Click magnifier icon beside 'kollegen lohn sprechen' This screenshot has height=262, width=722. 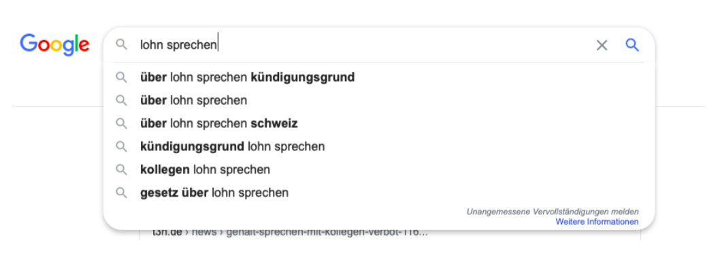121,169
